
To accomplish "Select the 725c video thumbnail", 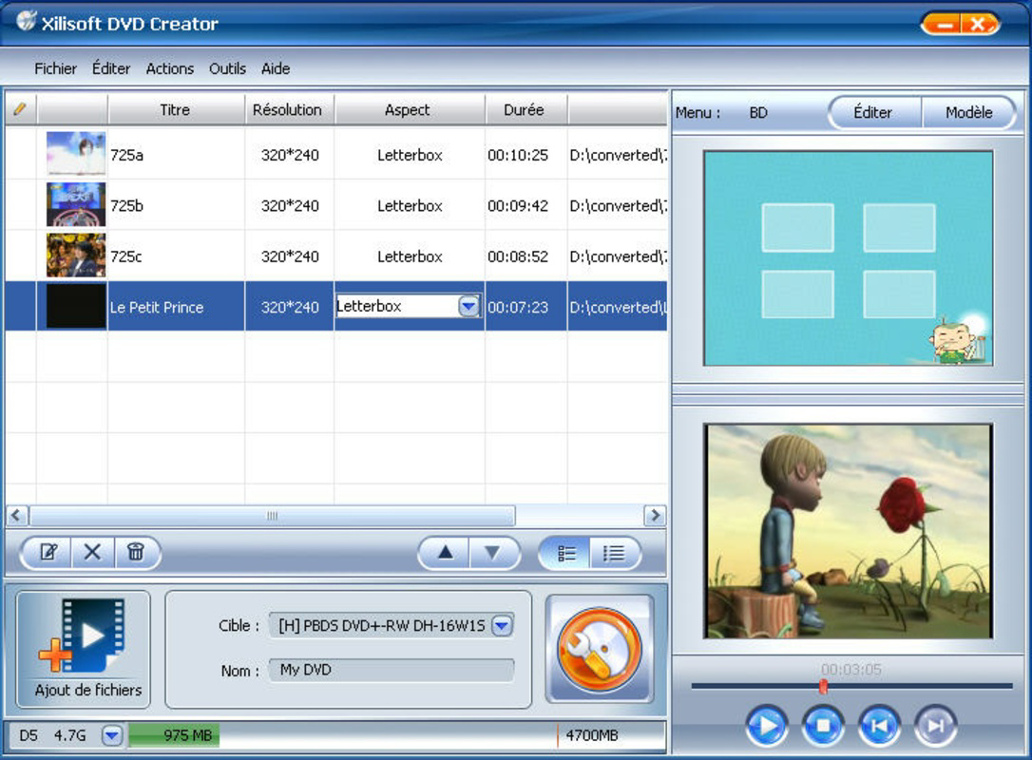I will [x=76, y=256].
